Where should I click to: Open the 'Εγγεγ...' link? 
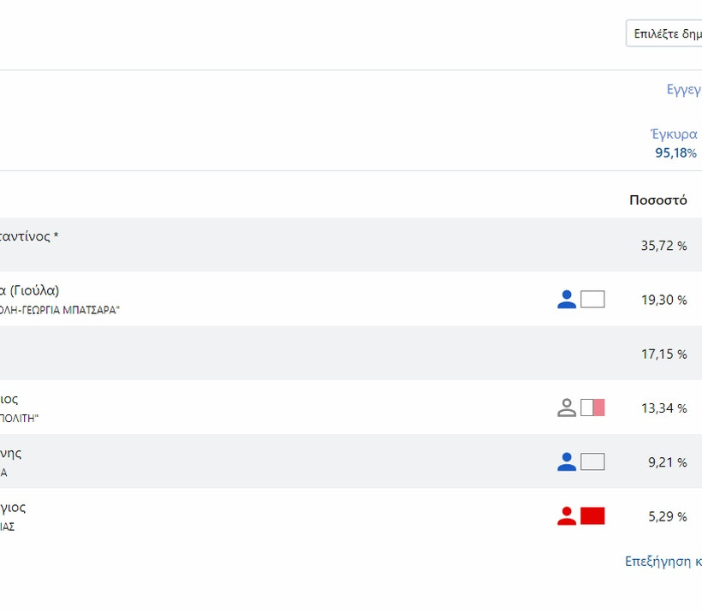point(683,89)
